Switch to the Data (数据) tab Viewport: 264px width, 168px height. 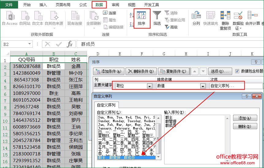coord(99,5)
